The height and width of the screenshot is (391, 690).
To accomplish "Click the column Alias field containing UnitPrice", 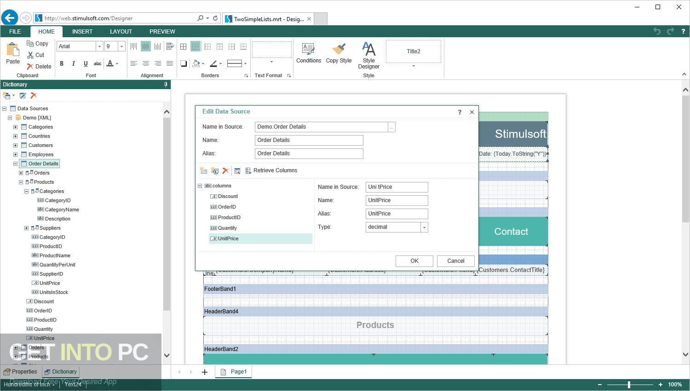I will point(397,214).
